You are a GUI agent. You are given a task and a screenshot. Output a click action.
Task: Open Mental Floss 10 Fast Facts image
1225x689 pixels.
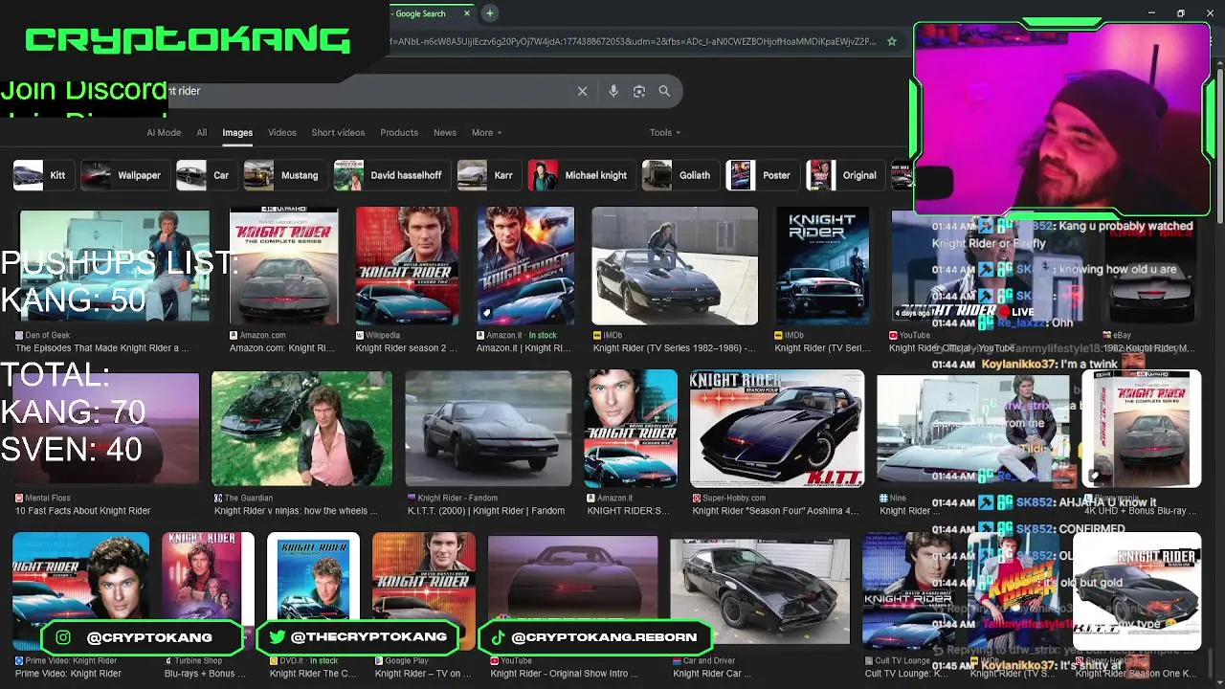pos(107,429)
